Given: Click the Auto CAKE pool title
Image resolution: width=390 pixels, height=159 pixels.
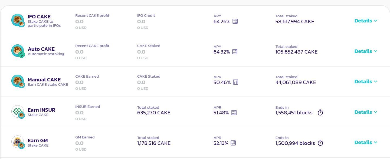Looking at the screenshot, I should tap(41, 49).
